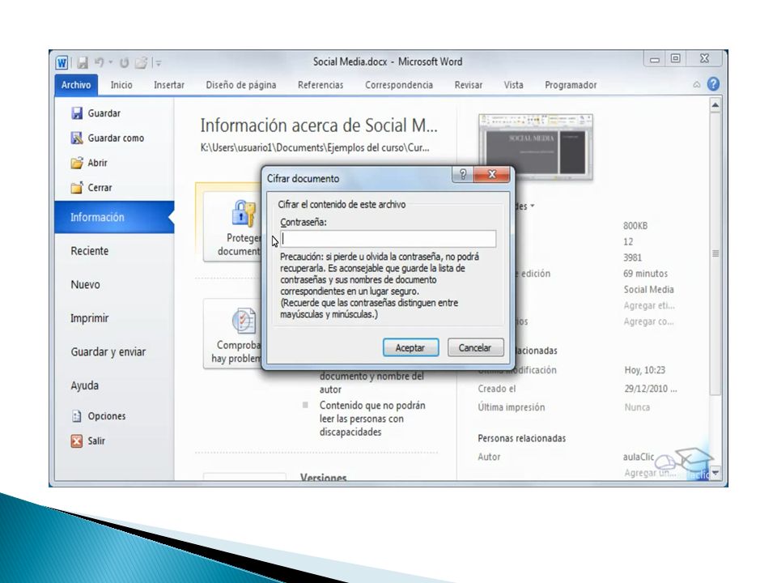Click Cancelar in Cifrar documento dialog

(475, 347)
